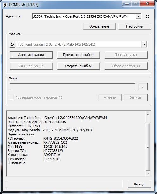
Task: Click Прочитать ошибки button
Action: click(x=78, y=55)
